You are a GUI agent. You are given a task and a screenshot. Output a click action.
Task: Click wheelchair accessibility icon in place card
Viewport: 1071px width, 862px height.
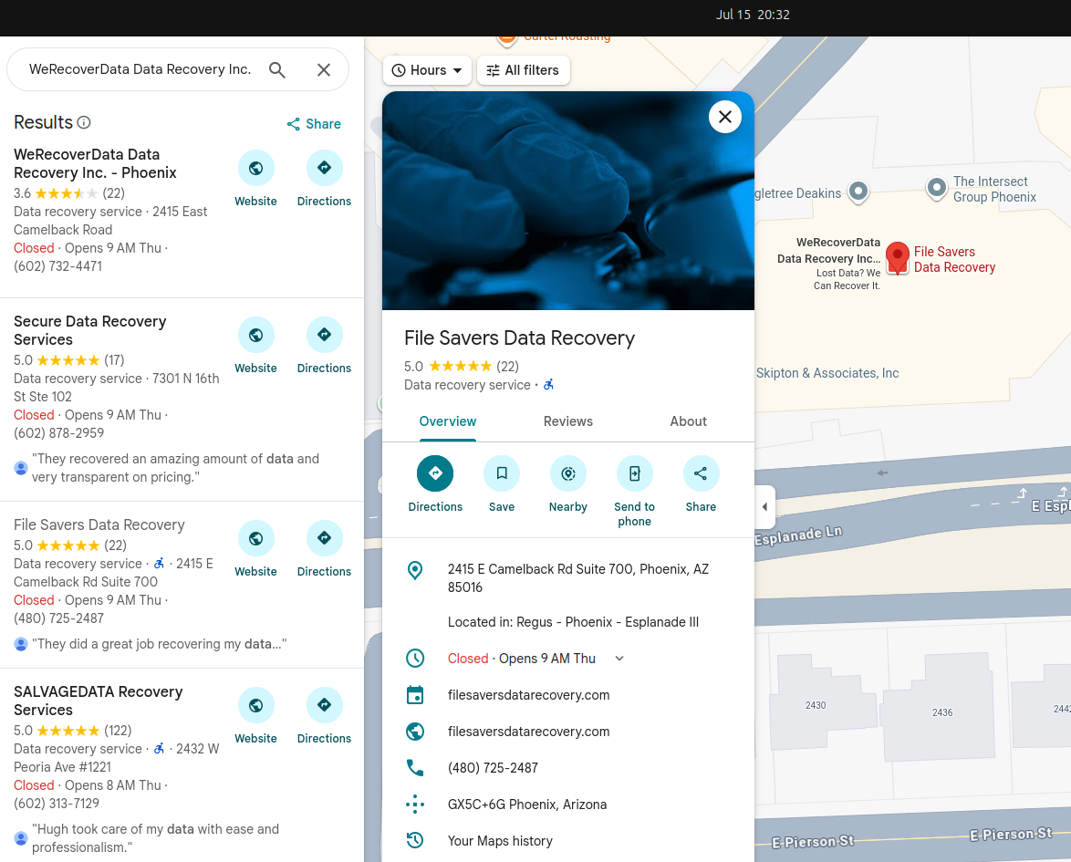click(x=548, y=385)
